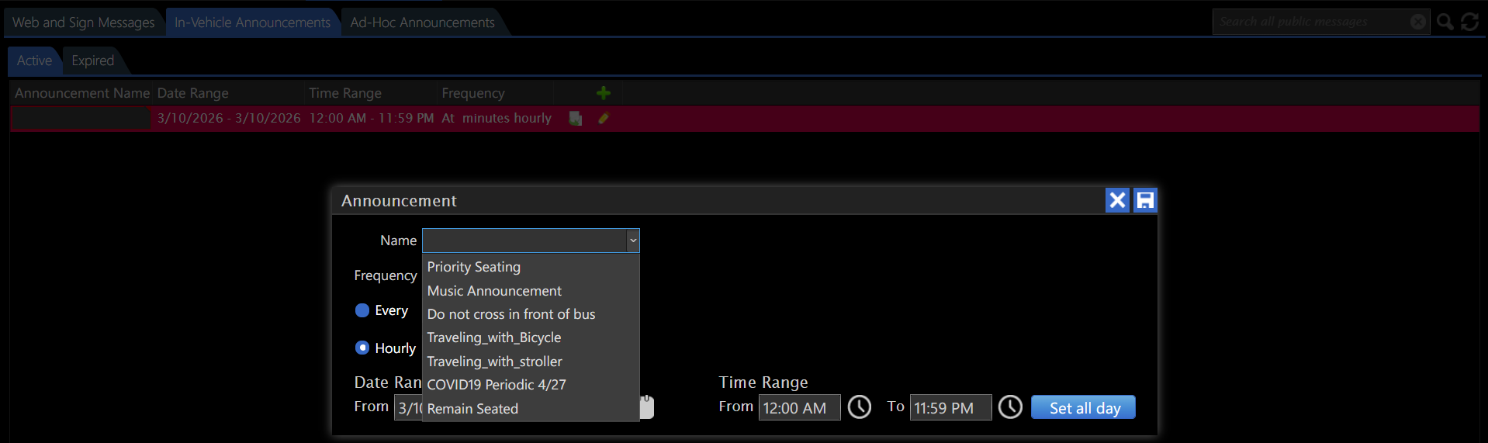Image resolution: width=1488 pixels, height=443 pixels.
Task: Save the announcement with the floppy disk icon
Action: 1145,200
